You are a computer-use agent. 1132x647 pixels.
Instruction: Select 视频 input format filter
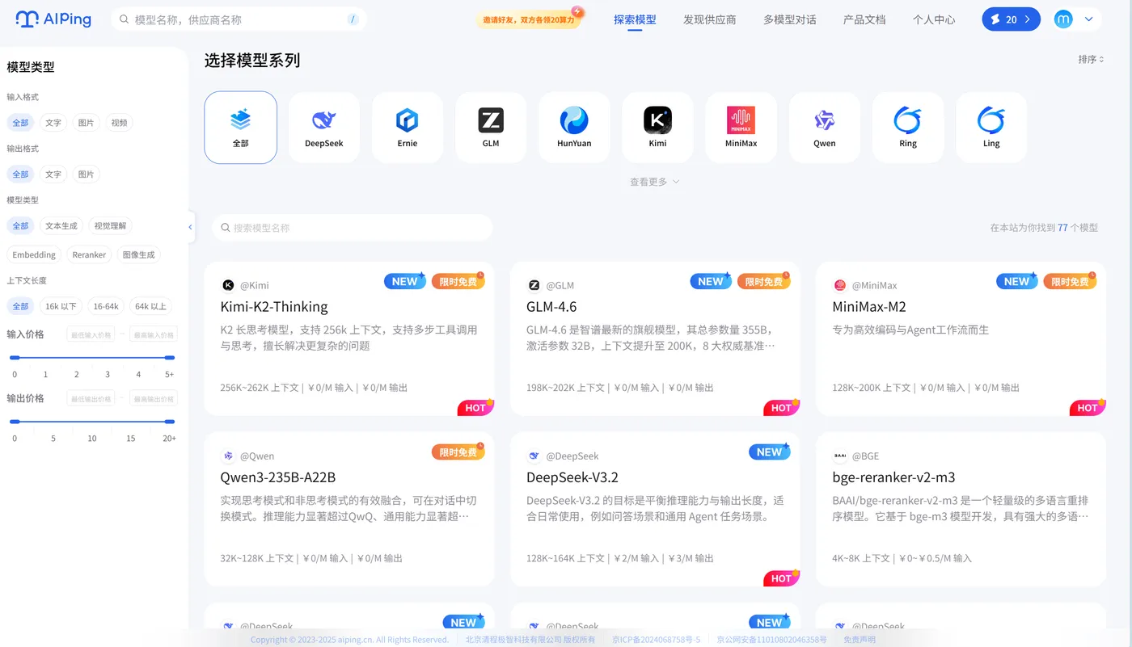coord(119,123)
